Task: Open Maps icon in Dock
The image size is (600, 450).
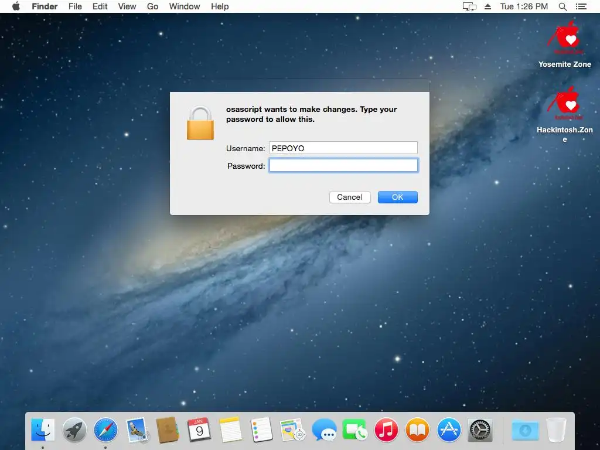Action: [293, 429]
